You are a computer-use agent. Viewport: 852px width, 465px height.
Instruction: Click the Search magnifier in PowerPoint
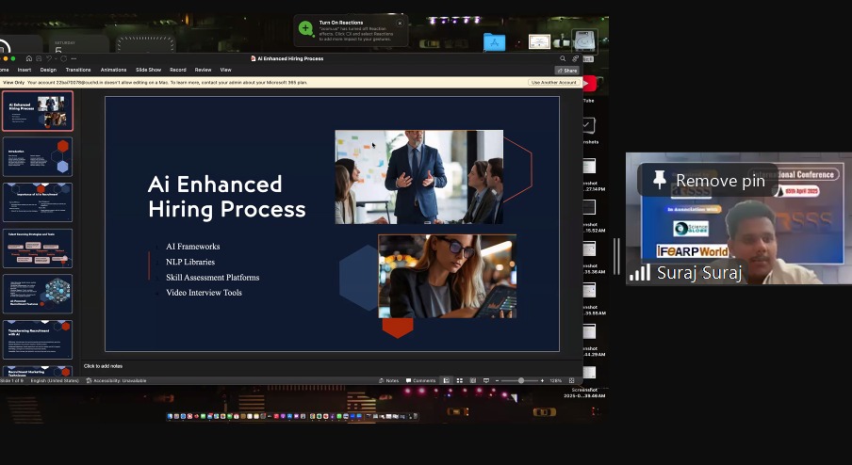[563, 58]
